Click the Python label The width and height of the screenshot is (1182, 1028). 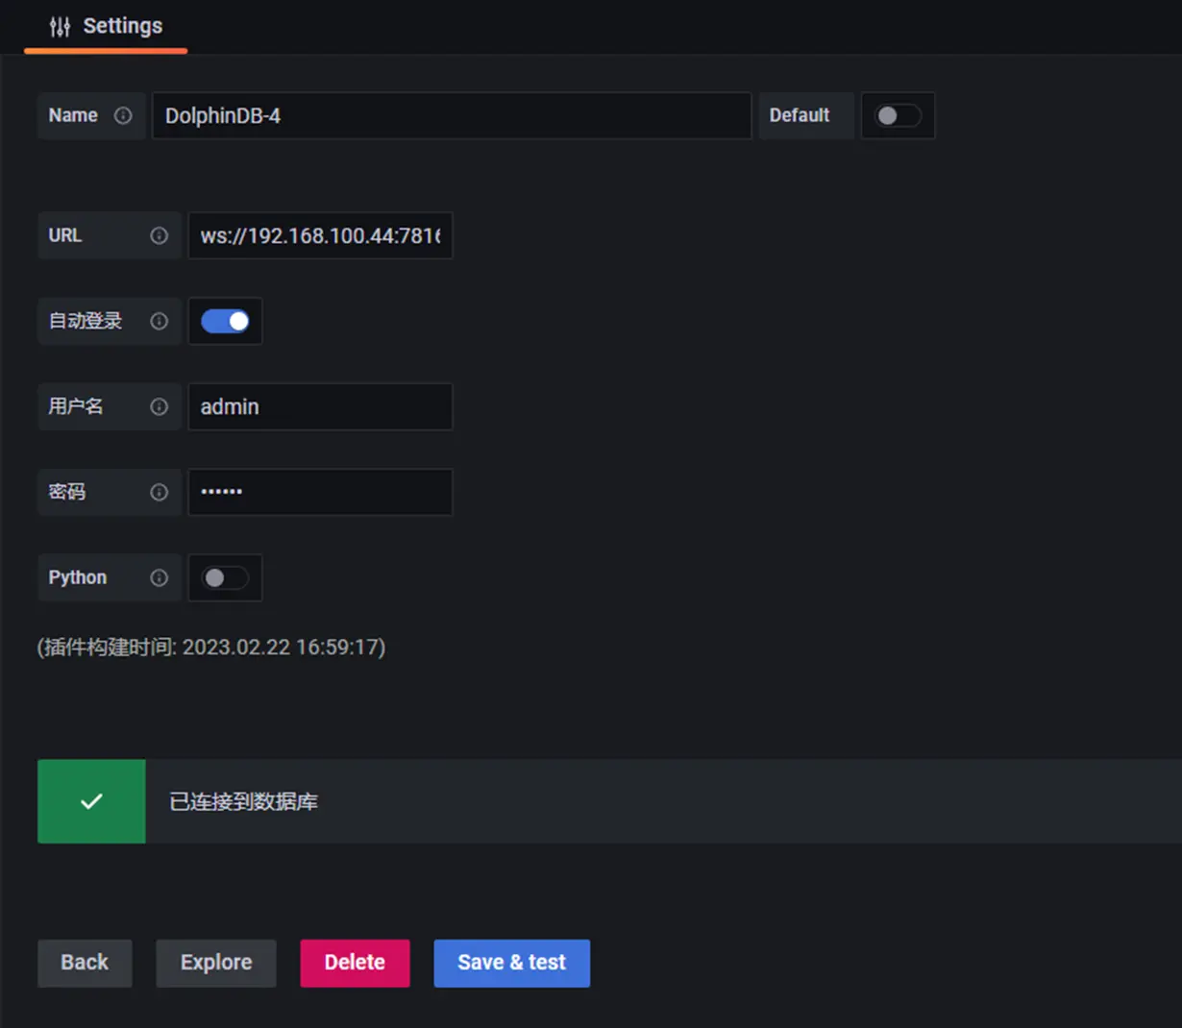(78, 577)
